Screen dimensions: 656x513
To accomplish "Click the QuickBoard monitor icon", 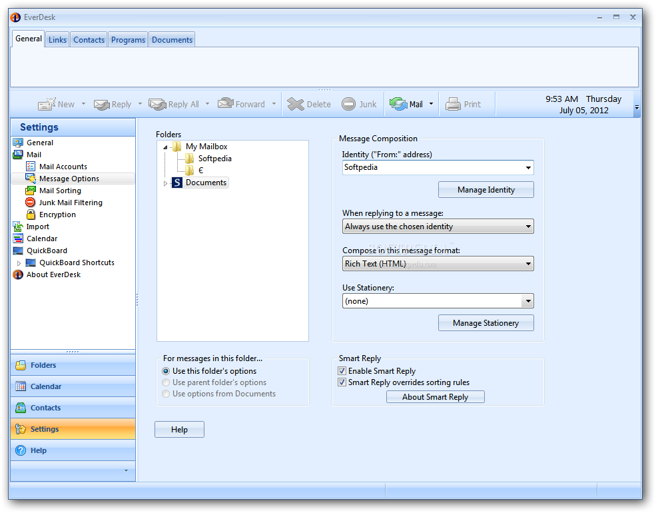I will 18,251.
